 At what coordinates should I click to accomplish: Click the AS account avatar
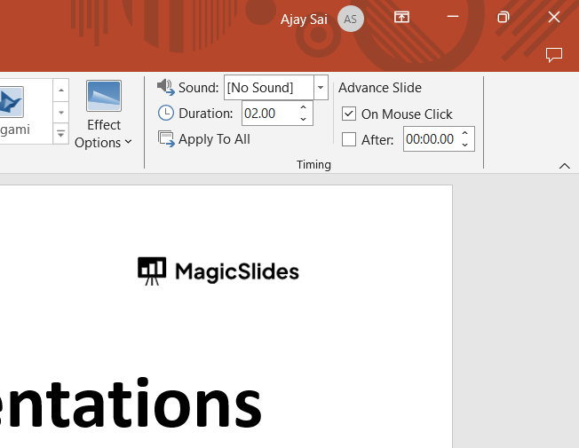point(351,19)
